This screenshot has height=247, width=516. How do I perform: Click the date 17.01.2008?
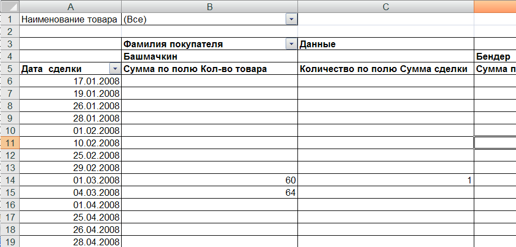(71, 81)
